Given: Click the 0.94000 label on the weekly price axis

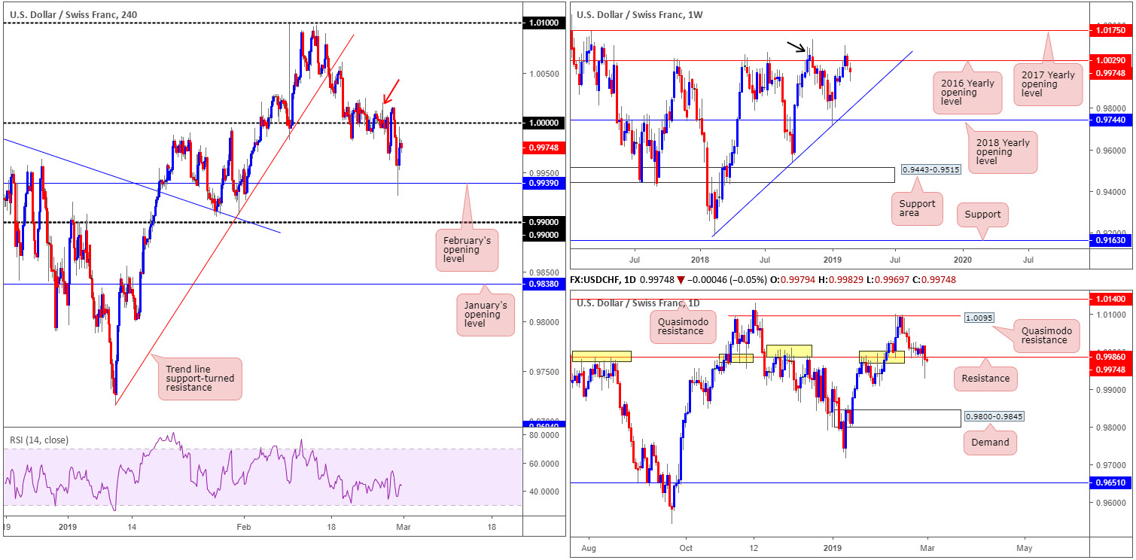Looking at the screenshot, I should pyautogui.click(x=1111, y=192).
